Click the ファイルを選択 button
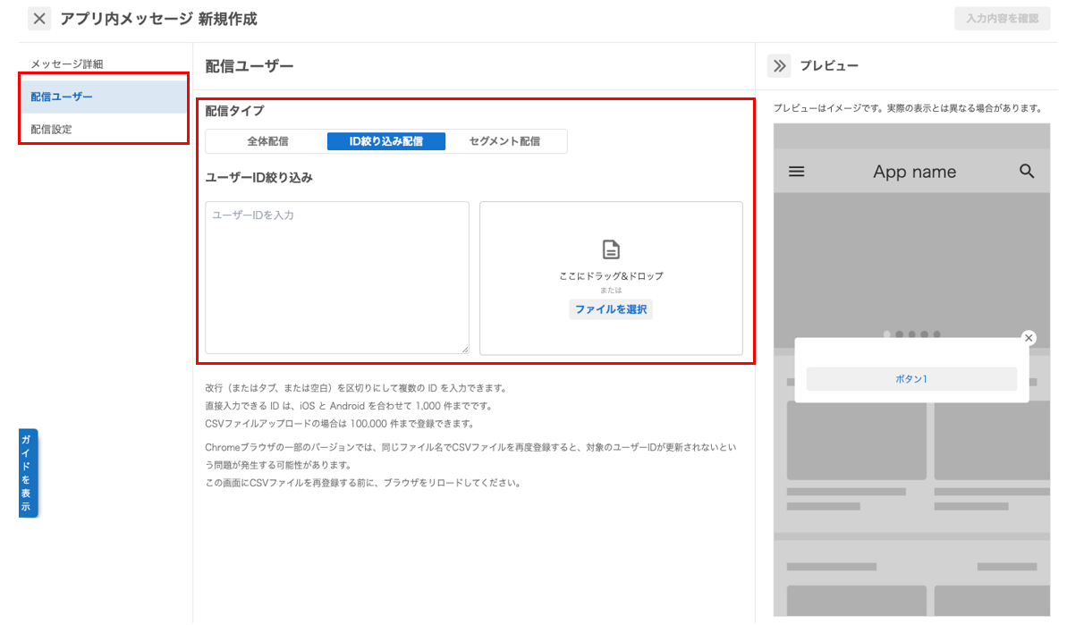This screenshot has height=625, width=1067. pos(611,309)
